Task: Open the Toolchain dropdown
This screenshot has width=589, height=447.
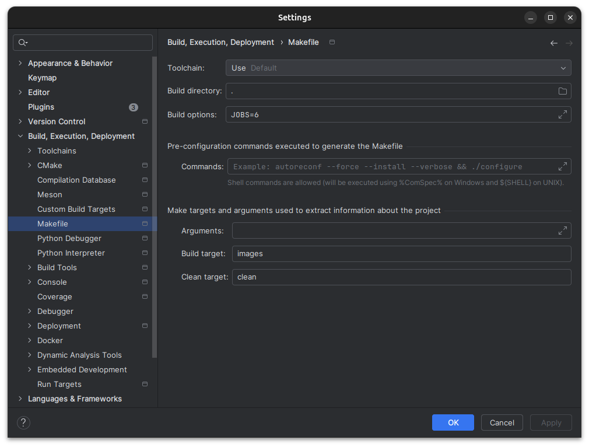Action: click(x=398, y=68)
